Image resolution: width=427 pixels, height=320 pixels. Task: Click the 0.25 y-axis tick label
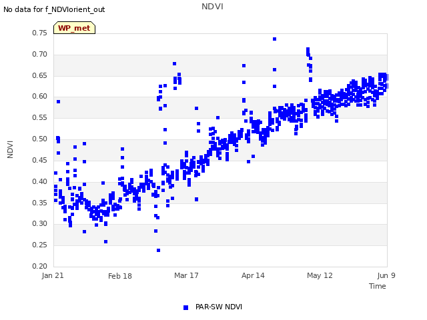[x=40, y=245]
